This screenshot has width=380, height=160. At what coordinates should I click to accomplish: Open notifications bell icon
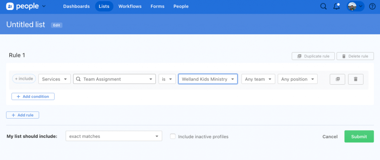[336, 6]
